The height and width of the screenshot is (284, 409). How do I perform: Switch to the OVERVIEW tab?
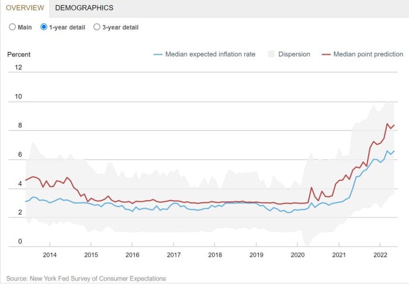point(24,8)
